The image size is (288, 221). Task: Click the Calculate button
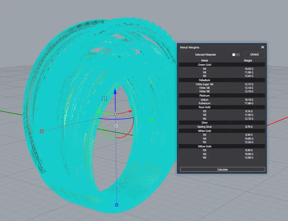[x=222, y=169]
